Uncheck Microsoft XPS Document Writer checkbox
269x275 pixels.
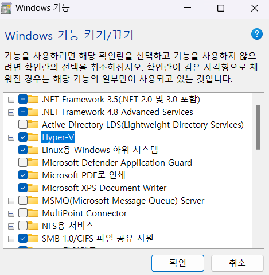tap(23, 188)
